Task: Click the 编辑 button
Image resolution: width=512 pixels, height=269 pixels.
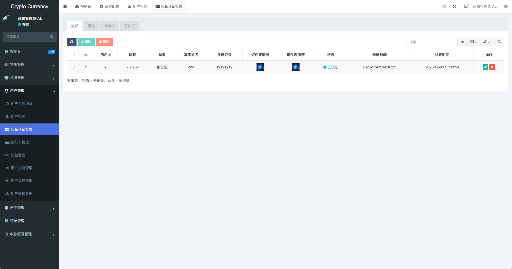Action: tap(86, 42)
